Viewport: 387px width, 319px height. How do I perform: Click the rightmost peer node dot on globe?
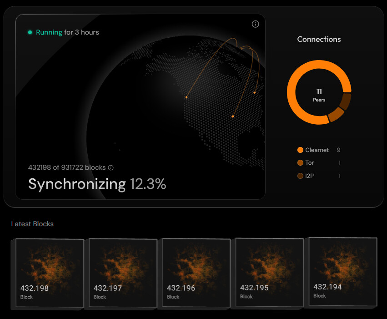255,93
